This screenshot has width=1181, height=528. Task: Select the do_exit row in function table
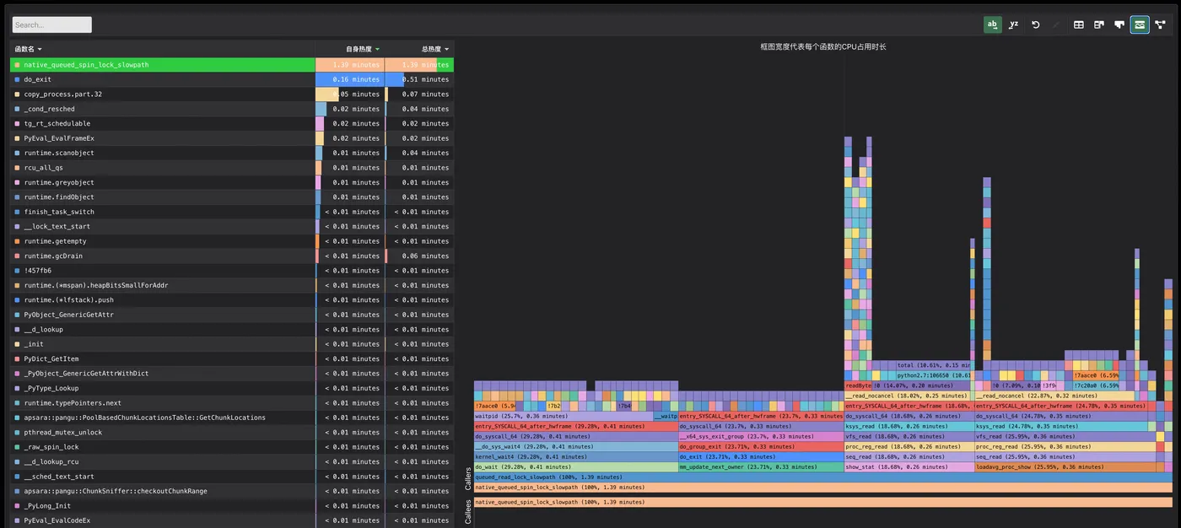coord(232,79)
